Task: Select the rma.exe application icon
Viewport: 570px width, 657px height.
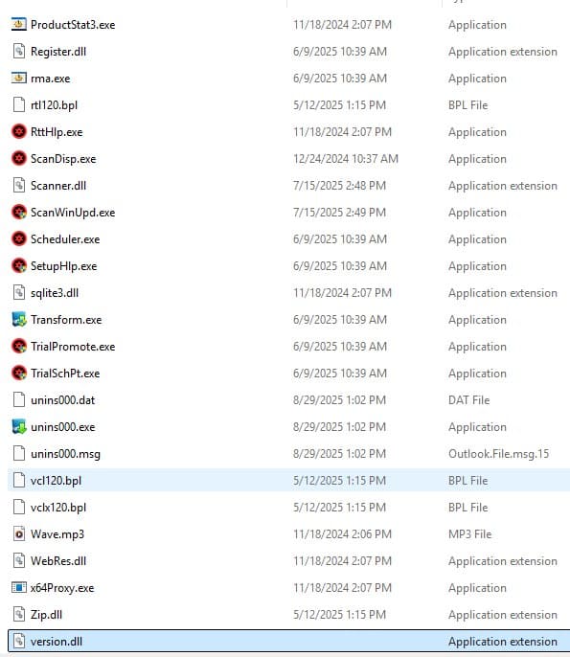Action: pos(19,79)
